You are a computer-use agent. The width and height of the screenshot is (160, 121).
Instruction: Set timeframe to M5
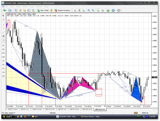point(3,49)
